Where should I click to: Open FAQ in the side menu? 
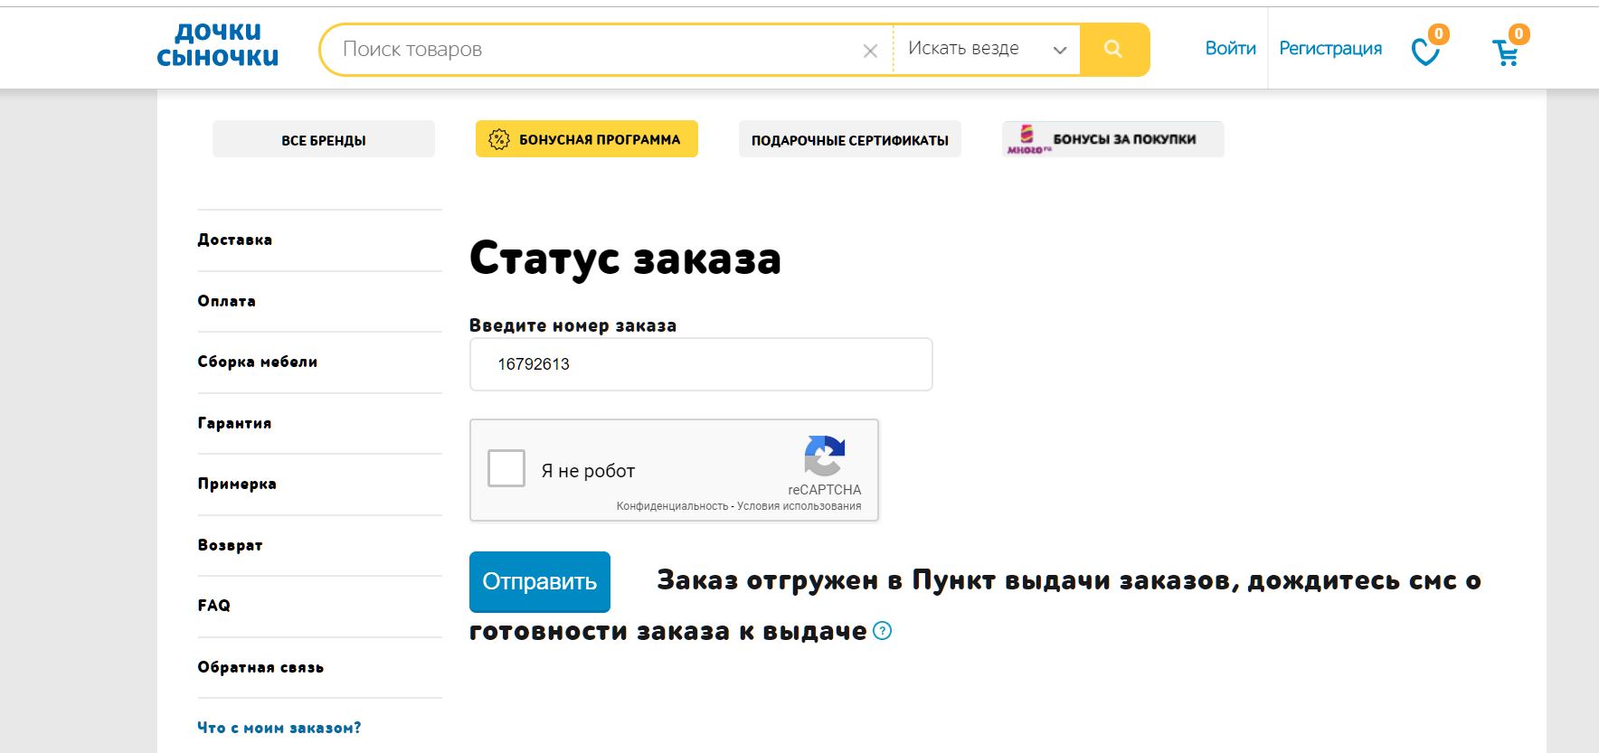click(x=214, y=606)
